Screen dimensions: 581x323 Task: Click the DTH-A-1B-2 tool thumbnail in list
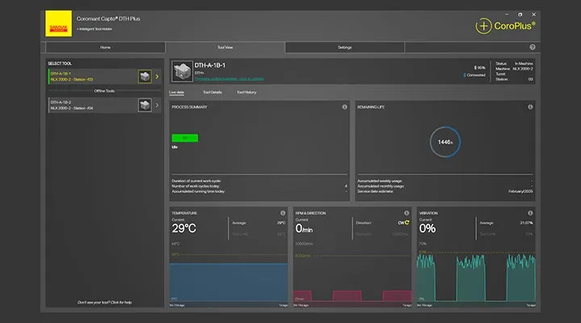coord(144,105)
